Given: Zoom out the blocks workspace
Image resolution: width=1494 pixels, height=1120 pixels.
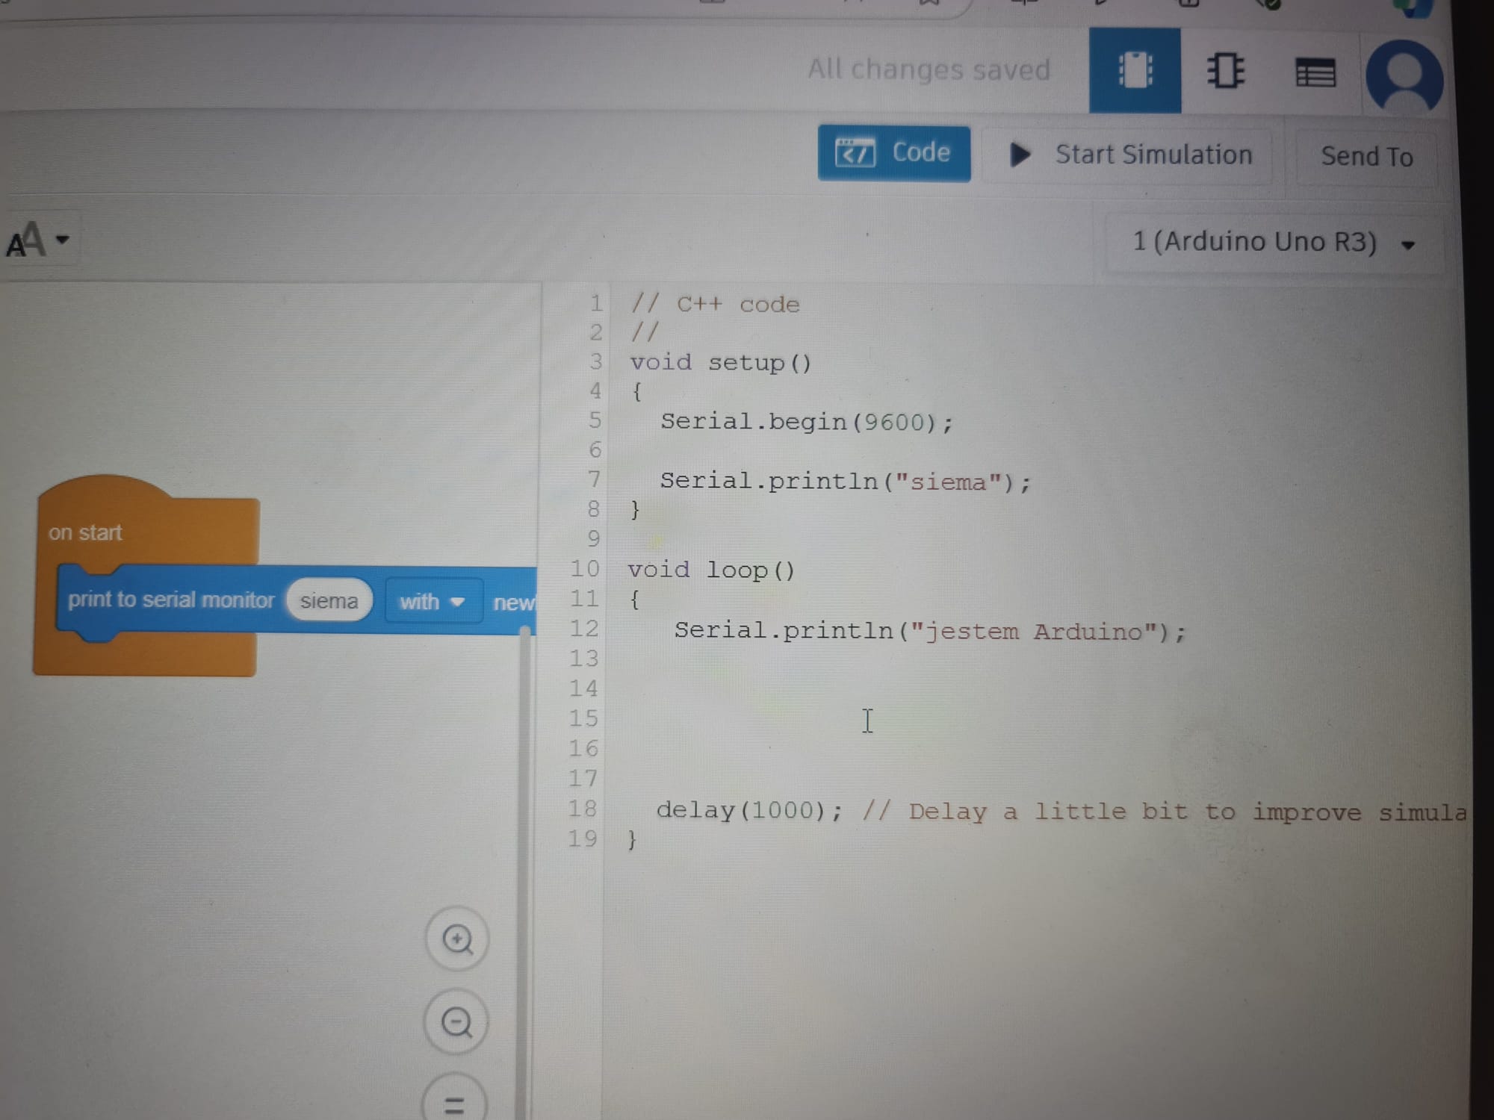Looking at the screenshot, I should click(456, 1022).
